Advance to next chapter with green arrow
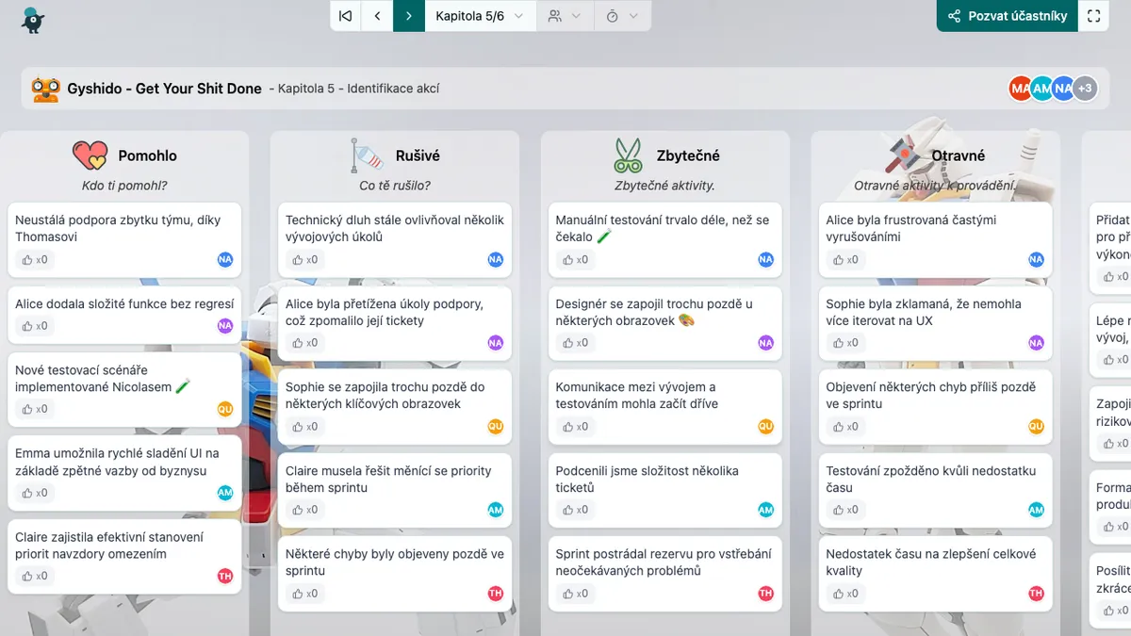The width and height of the screenshot is (1131, 636). click(x=409, y=16)
